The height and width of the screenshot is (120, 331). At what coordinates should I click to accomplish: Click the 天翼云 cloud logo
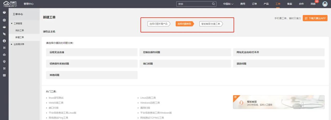coord(10,4)
